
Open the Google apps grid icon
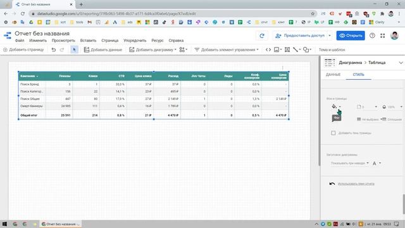[382, 35]
